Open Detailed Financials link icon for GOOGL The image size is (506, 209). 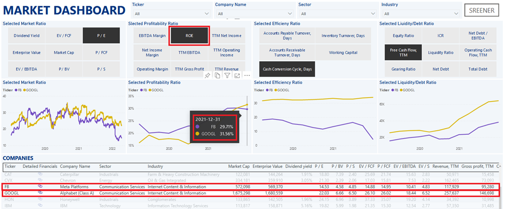(x=39, y=193)
